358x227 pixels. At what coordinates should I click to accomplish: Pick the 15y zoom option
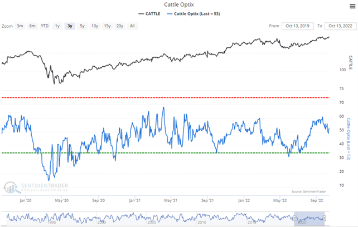pyautogui.click(x=107, y=26)
